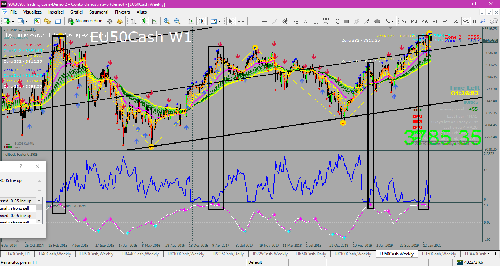Switch timeframe to M30
The height and width of the screenshot is (266, 500).
[425, 21]
